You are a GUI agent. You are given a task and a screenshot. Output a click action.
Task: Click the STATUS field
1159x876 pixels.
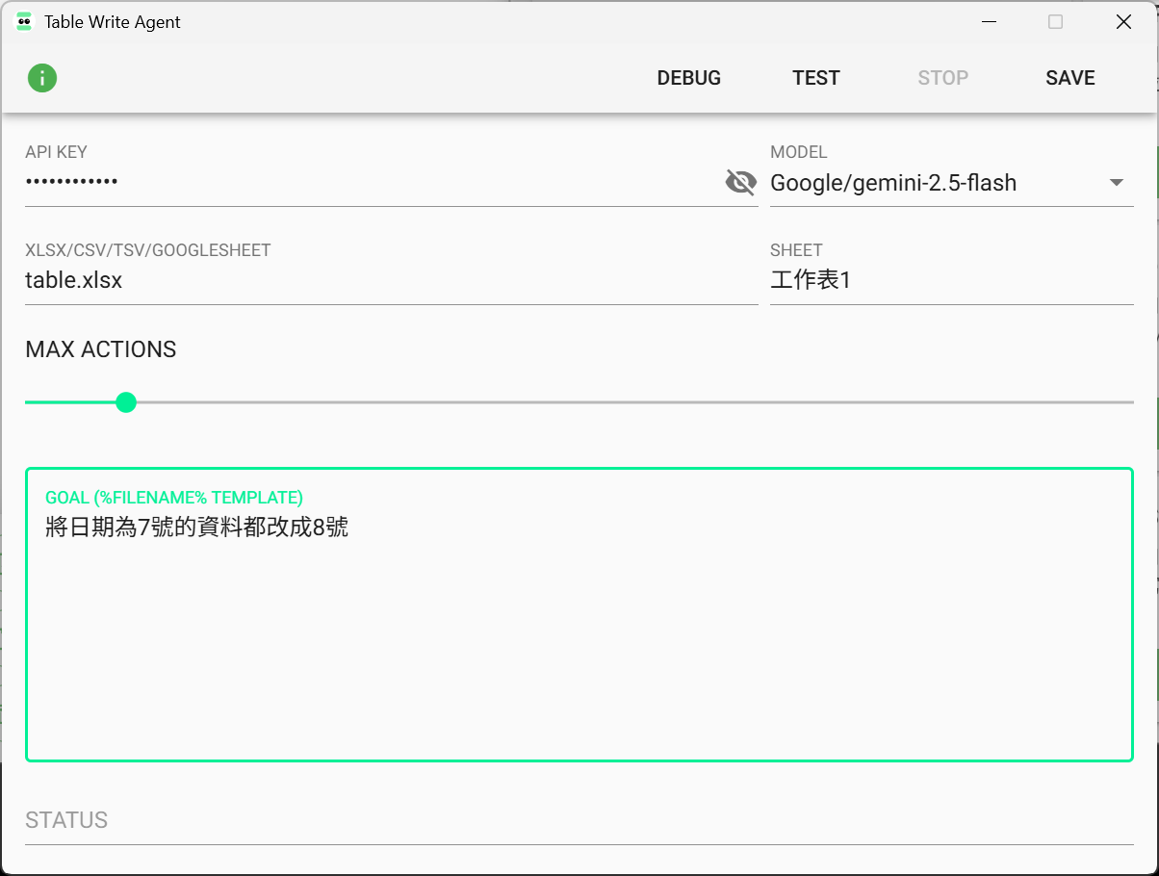[578, 821]
